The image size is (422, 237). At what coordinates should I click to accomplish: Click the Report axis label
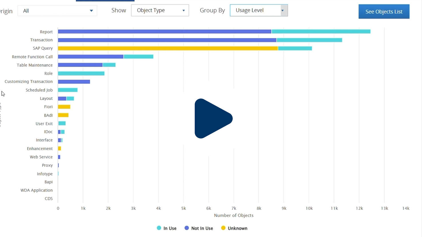[46, 32]
